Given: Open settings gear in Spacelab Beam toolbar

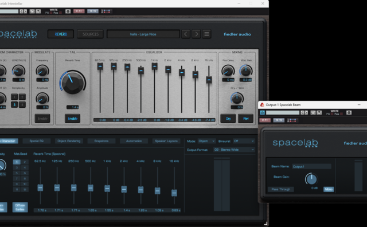Looking at the screenshot, I should 349,113.
